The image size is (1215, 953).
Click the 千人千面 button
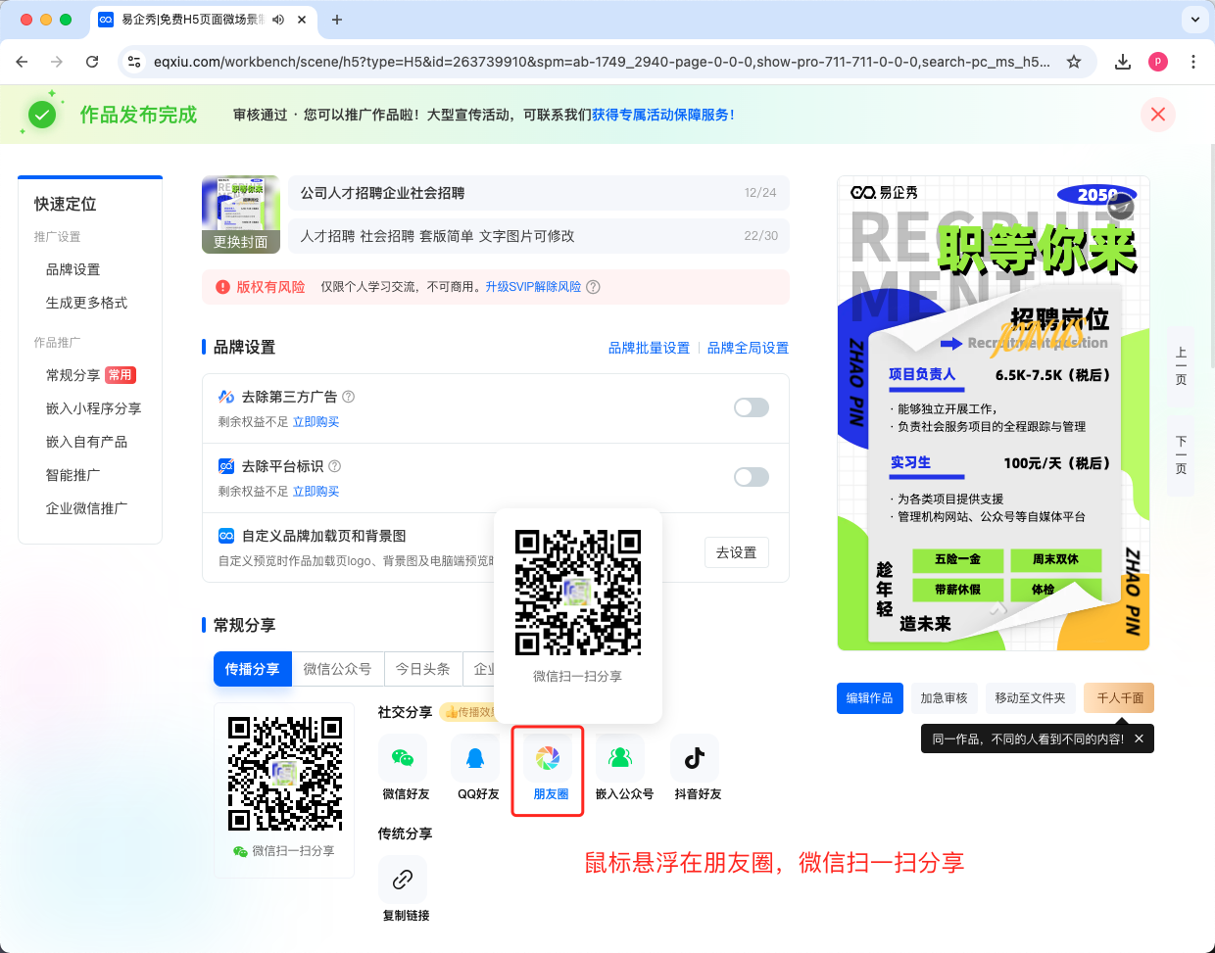(1119, 698)
